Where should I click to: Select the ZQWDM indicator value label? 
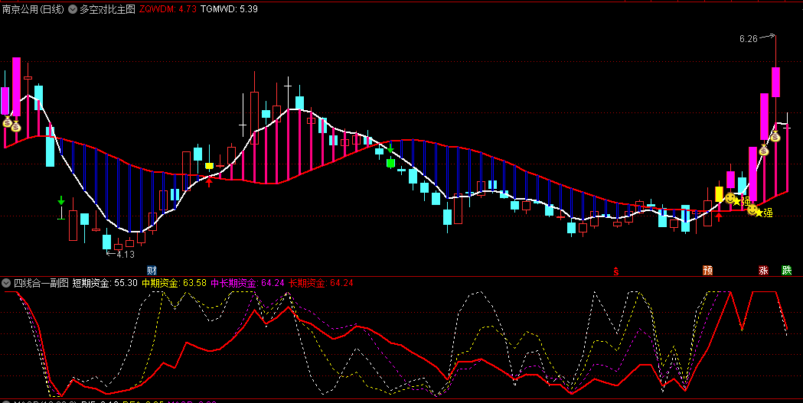[x=167, y=9]
